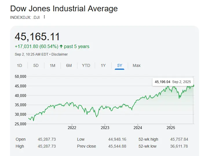Open the three-dot menu beside INDEXDJX

pos(44,17)
